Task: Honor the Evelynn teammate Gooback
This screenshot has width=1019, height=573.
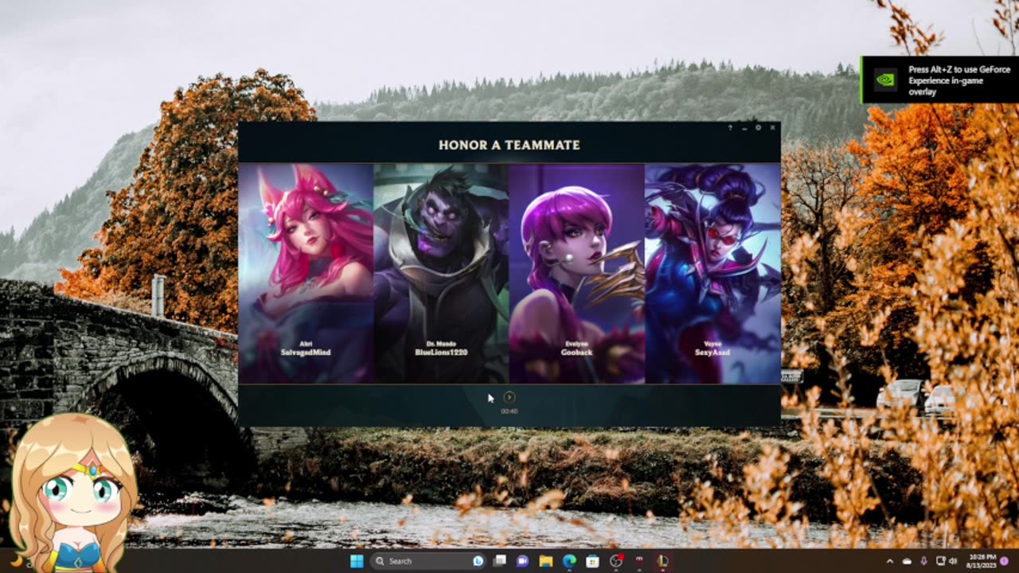Action: (576, 273)
